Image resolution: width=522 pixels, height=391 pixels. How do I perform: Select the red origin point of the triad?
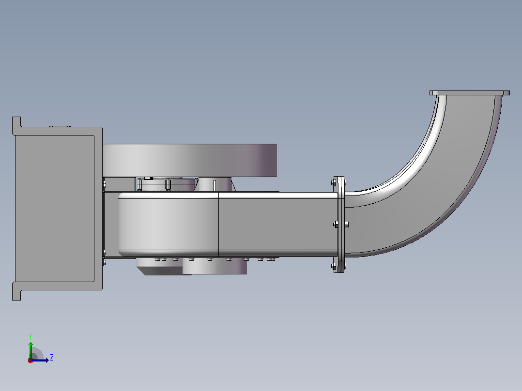[31, 361]
